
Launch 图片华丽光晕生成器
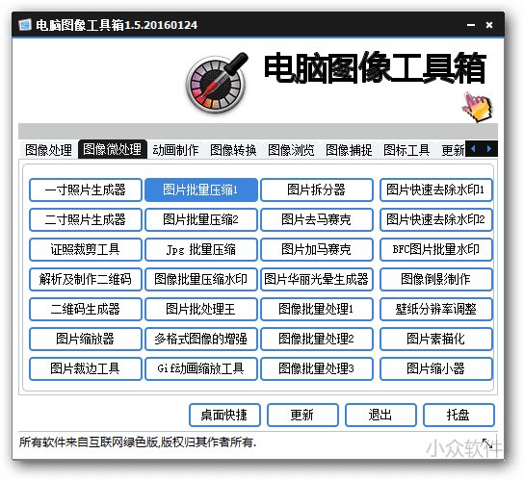[317, 279]
